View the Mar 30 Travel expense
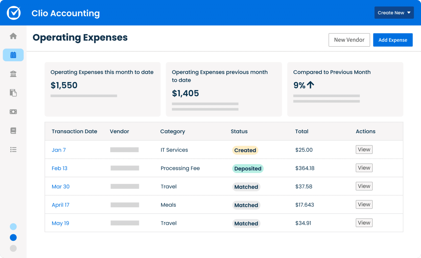This screenshot has width=421, height=258. click(x=364, y=186)
